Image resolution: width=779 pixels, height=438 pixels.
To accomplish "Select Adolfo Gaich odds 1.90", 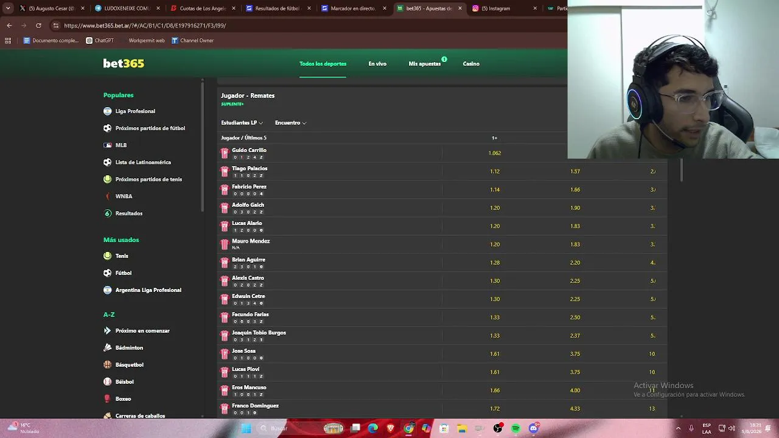I will [x=575, y=208].
